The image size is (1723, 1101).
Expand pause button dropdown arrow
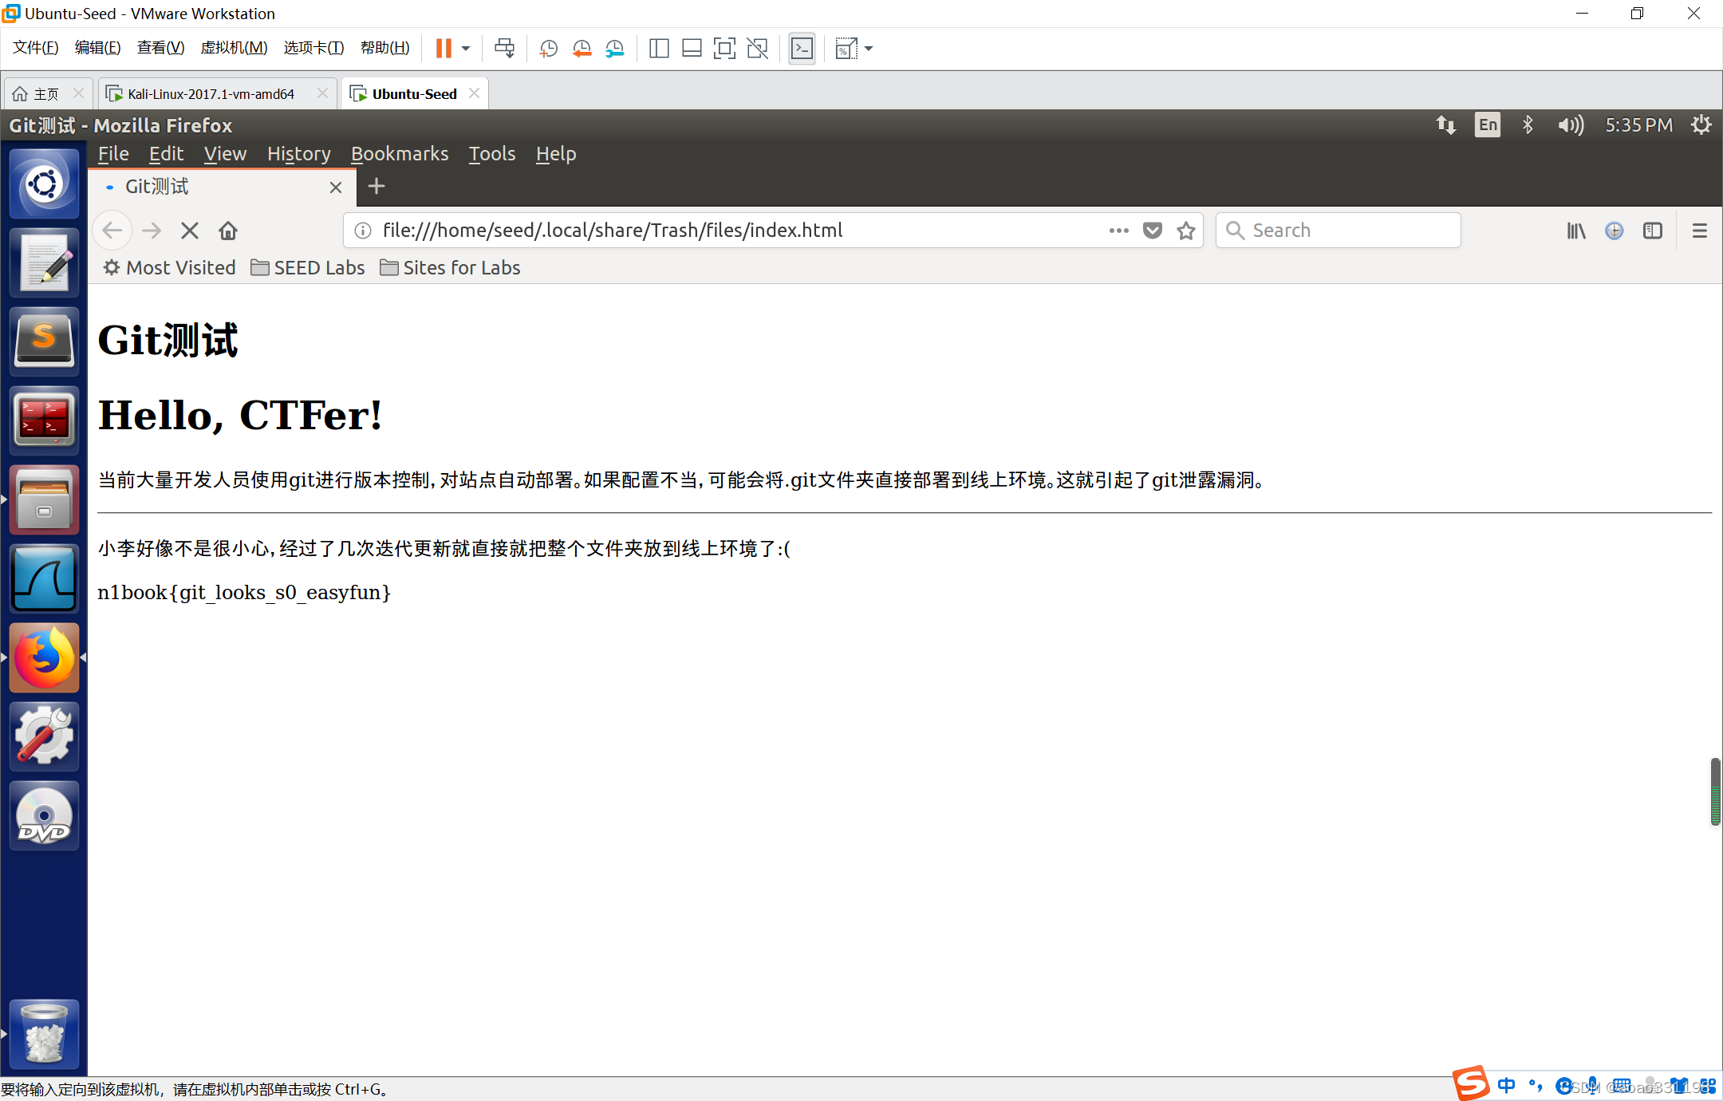pos(466,49)
